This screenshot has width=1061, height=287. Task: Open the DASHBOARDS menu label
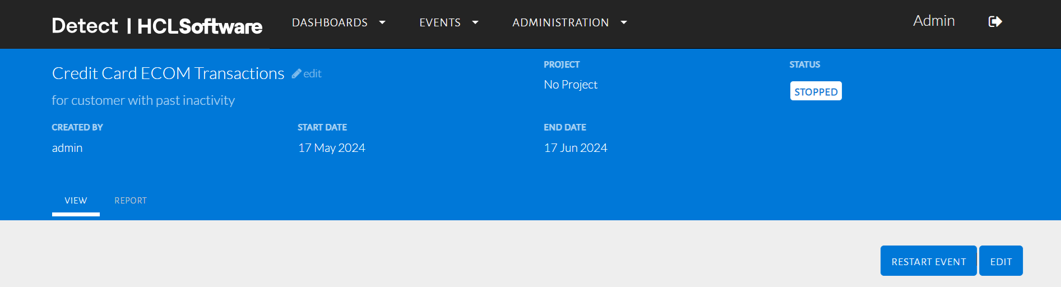[330, 22]
